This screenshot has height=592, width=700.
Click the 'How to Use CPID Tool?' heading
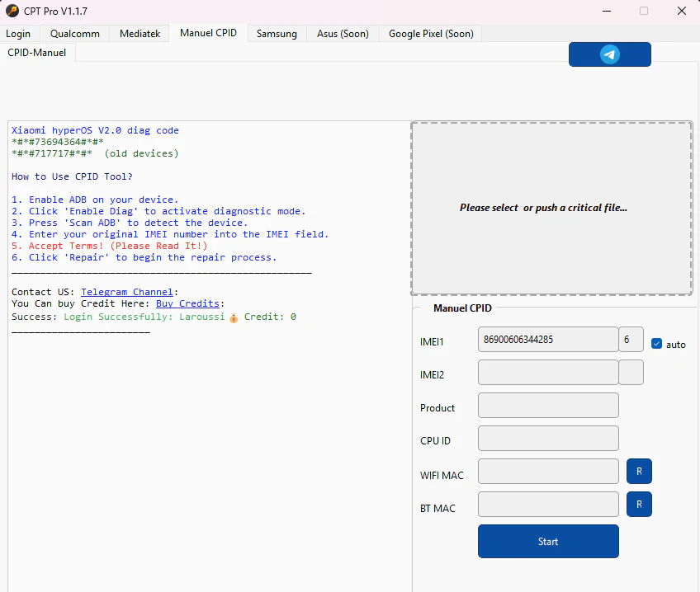click(x=72, y=176)
